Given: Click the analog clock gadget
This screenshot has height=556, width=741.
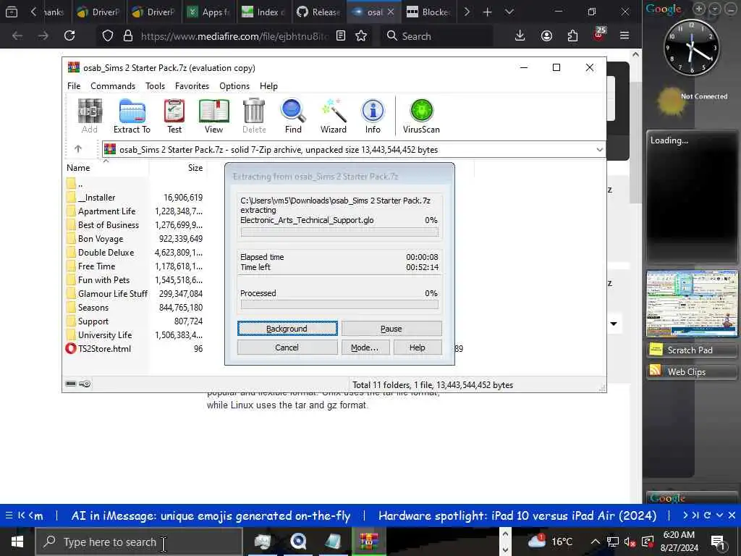Looking at the screenshot, I should [692, 47].
